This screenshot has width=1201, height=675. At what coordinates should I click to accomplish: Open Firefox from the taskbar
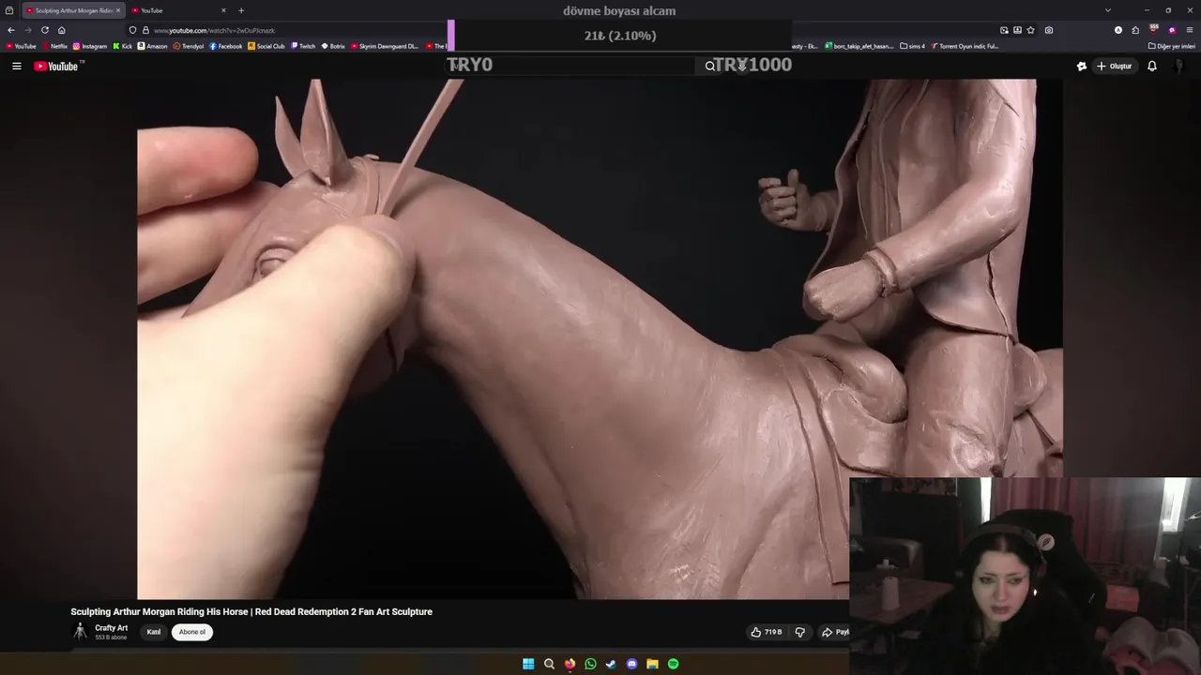pos(570,664)
